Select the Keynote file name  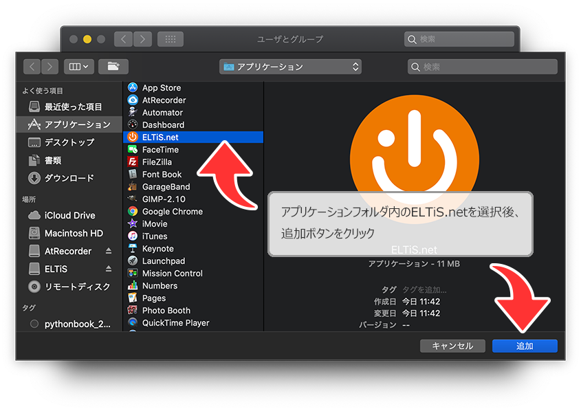click(158, 249)
